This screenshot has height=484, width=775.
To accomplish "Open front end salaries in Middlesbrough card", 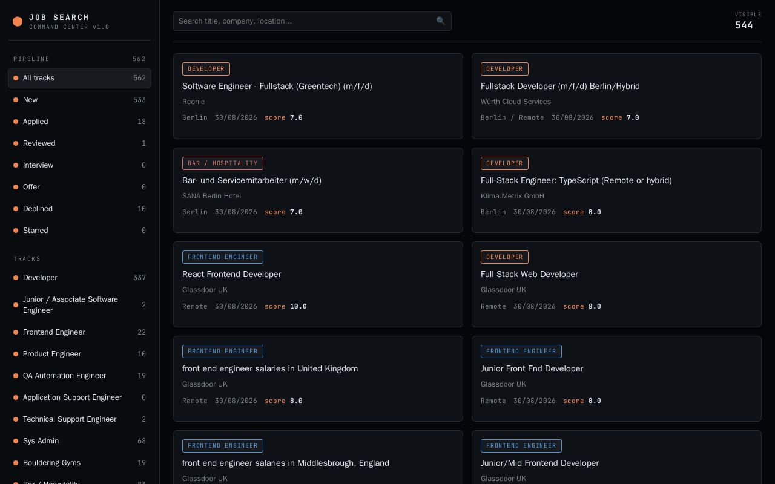I will (x=318, y=457).
